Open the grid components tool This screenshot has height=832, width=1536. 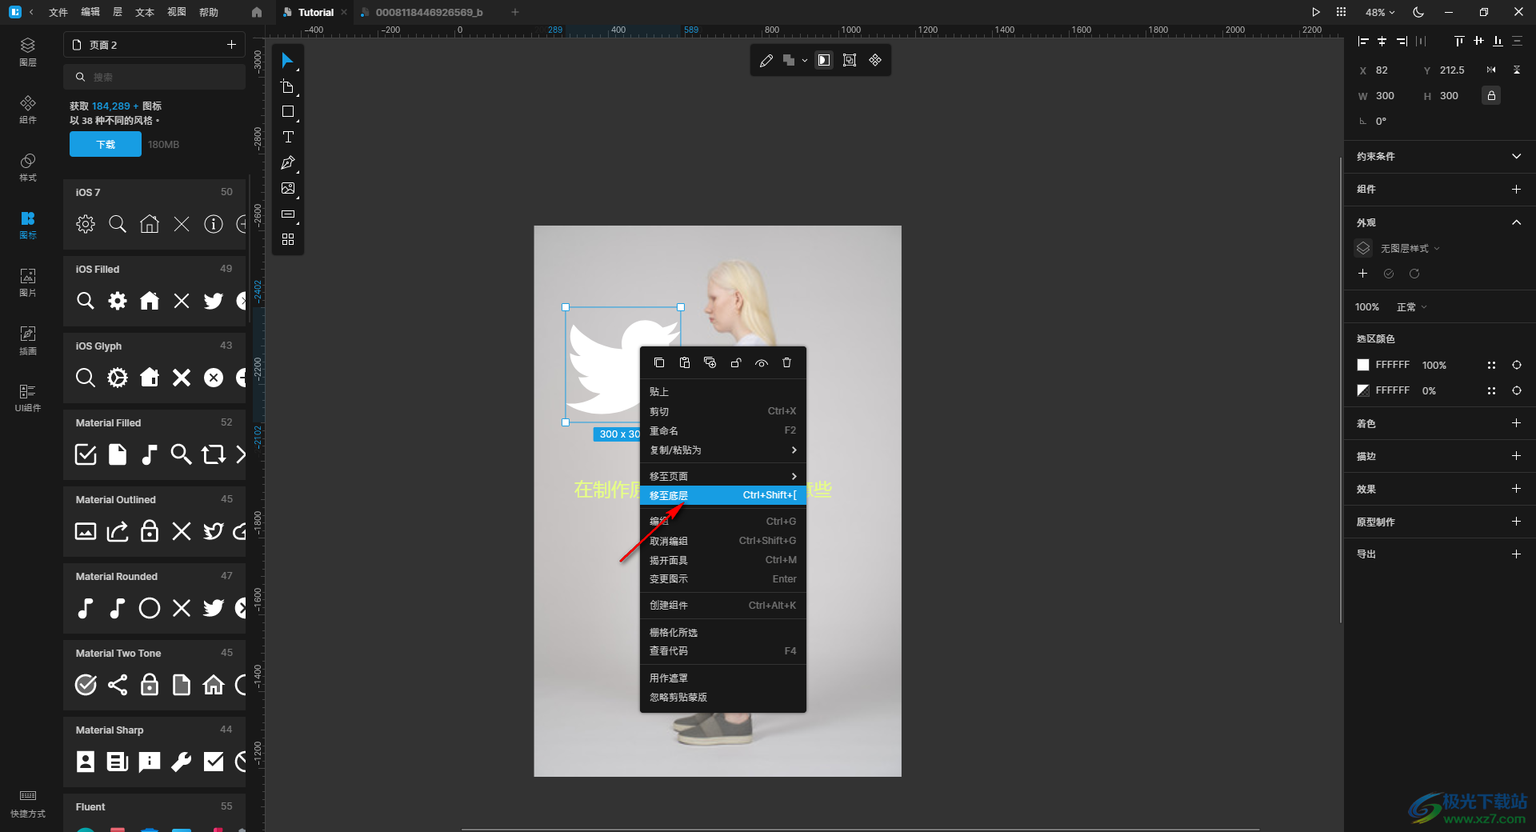coord(288,239)
